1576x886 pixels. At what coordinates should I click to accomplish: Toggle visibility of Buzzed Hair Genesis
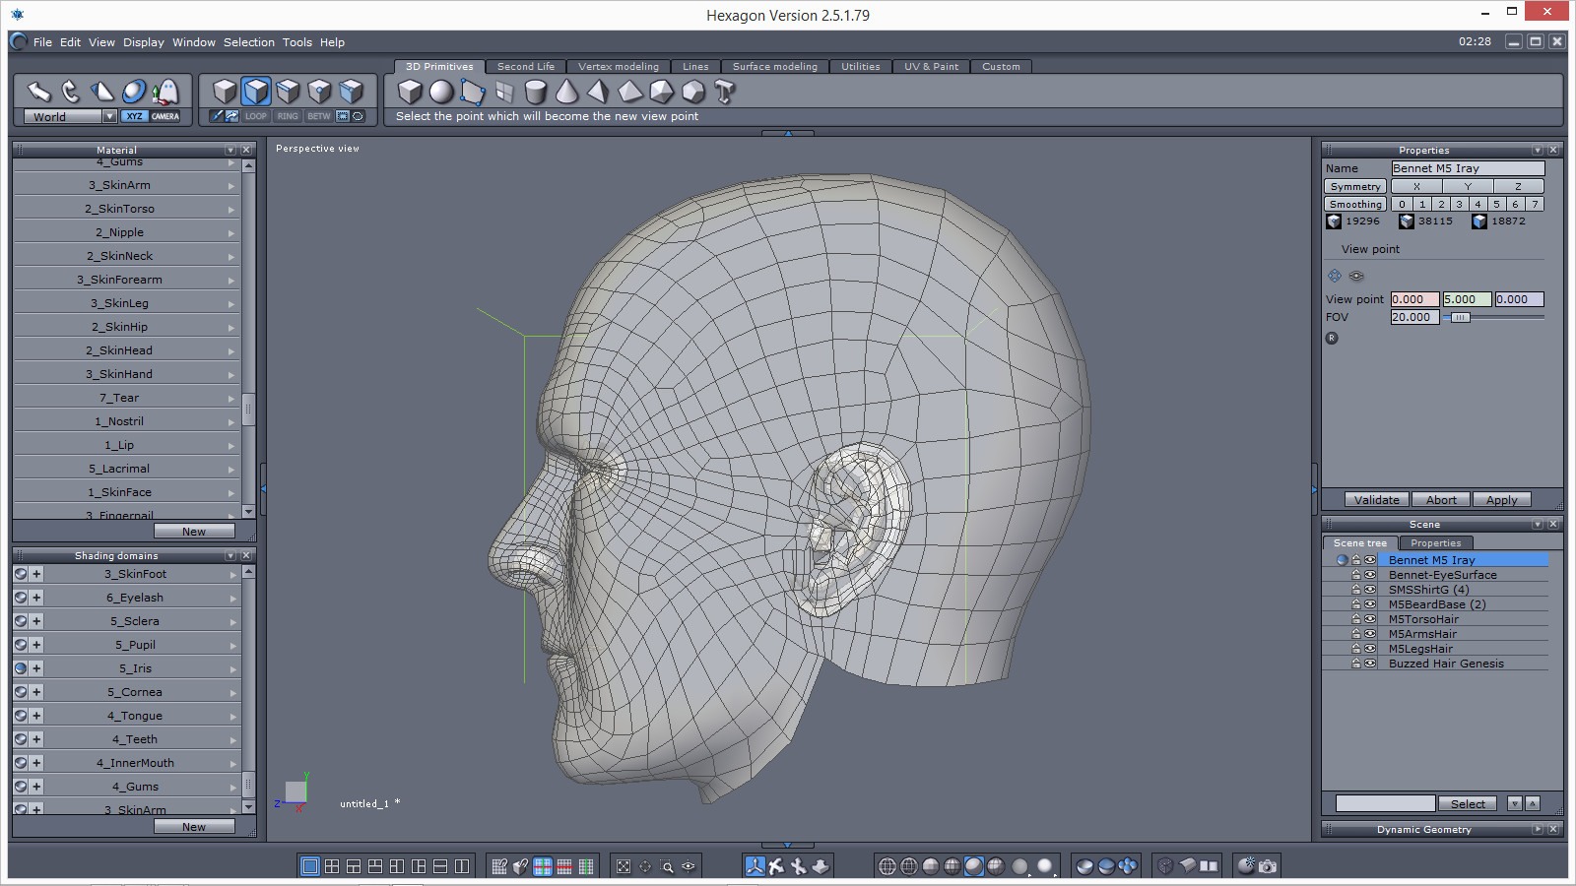(x=1370, y=664)
